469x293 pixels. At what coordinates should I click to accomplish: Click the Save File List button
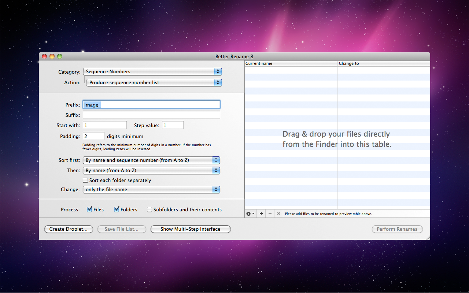[122, 229]
